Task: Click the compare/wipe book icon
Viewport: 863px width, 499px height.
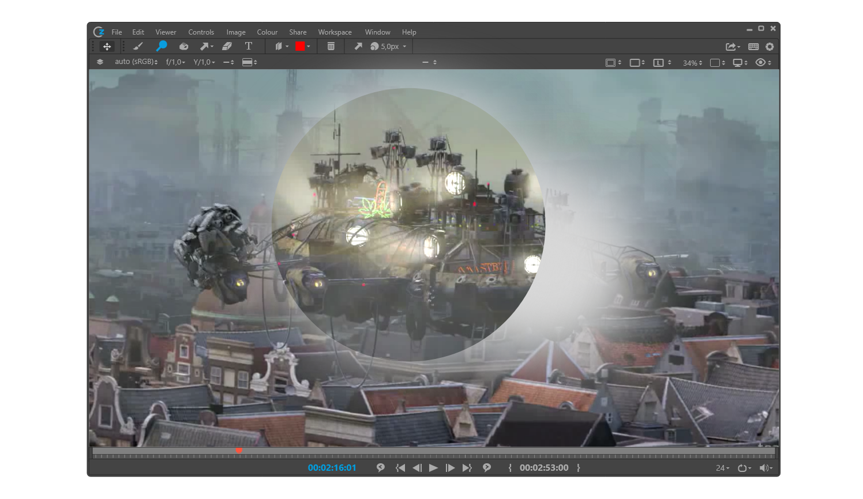Action: 279,46
